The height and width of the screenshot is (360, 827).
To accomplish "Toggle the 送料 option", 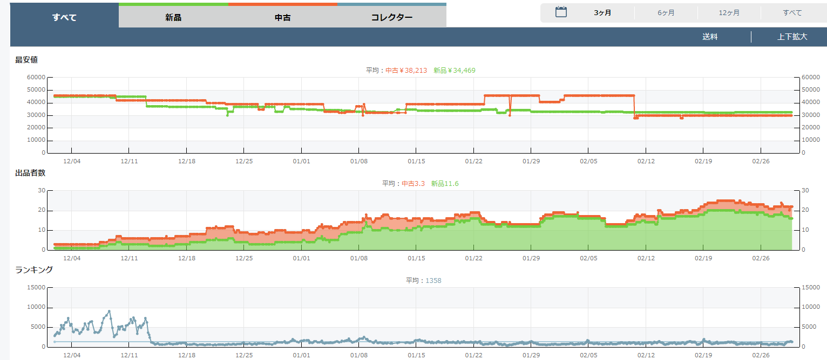I will click(x=710, y=37).
